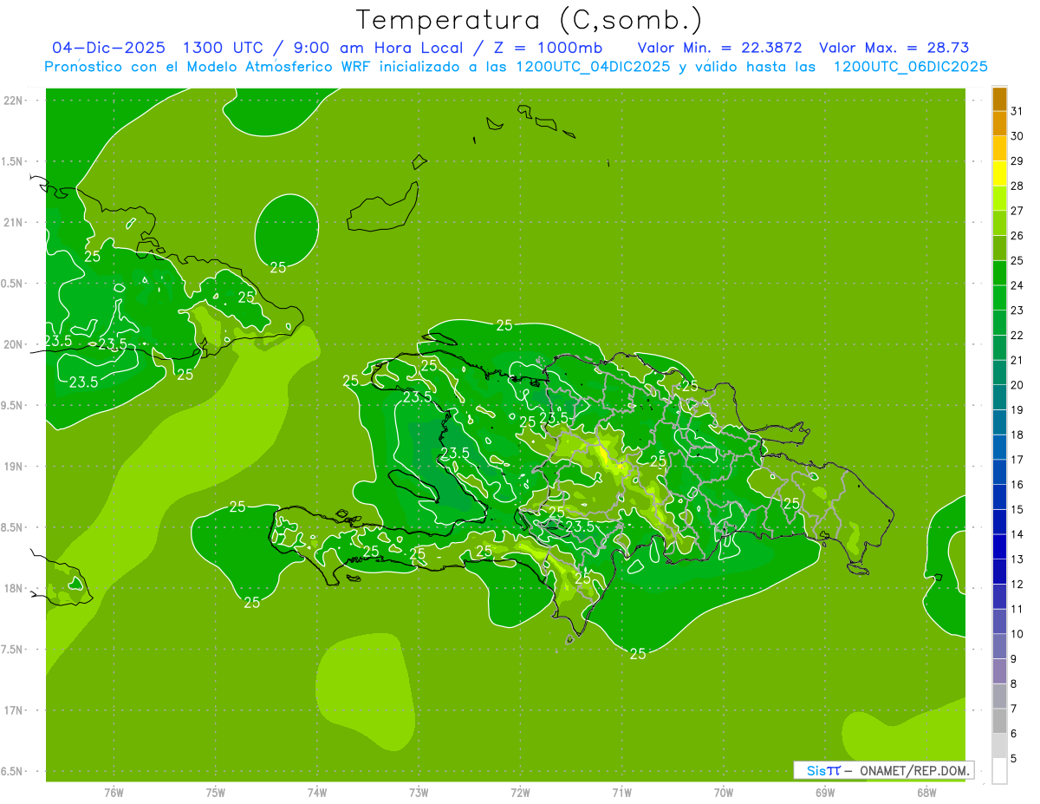Click the colorbar number "18"
1040x804 pixels.
point(1017,435)
